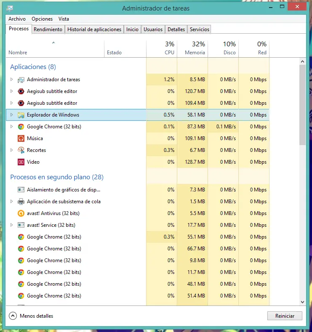Sort processes by Red column header

click(254, 49)
